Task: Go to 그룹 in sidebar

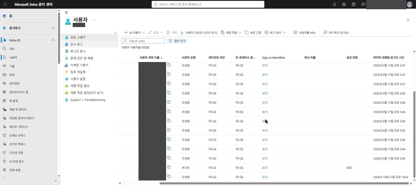Action: coord(12,66)
